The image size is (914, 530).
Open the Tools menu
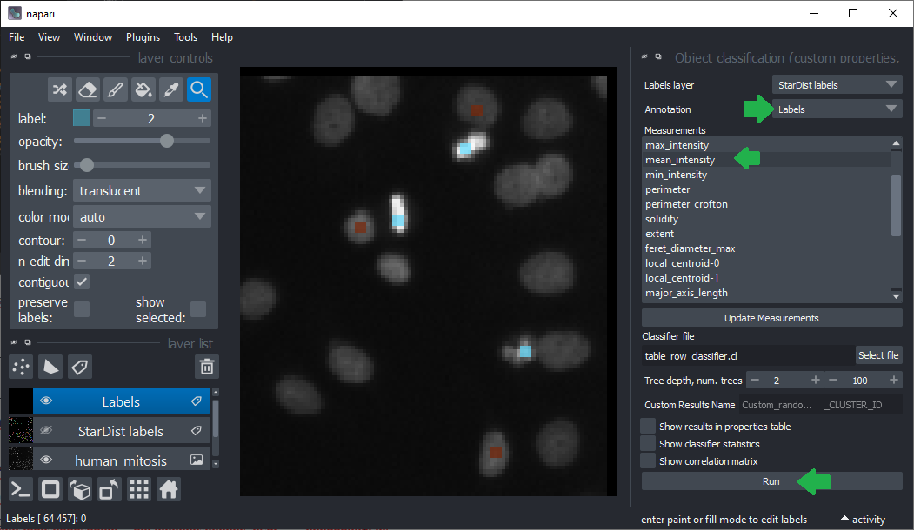185,37
